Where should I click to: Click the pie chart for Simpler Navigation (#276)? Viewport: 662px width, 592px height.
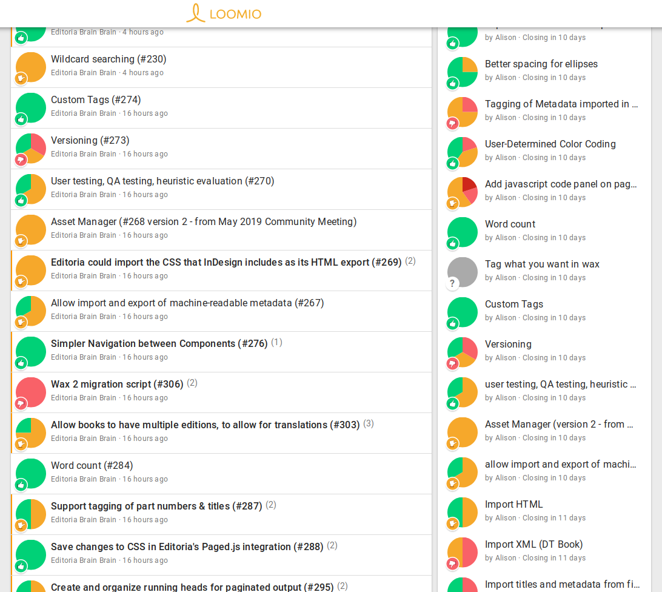coord(31,352)
